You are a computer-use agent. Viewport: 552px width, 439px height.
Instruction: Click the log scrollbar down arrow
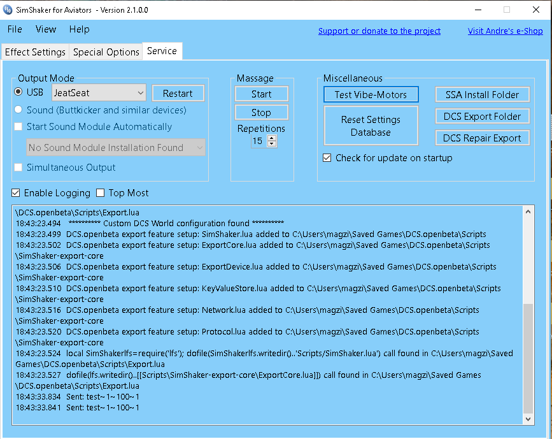528,419
